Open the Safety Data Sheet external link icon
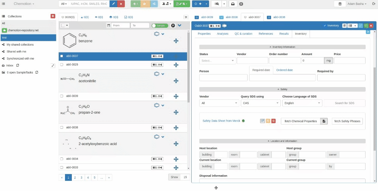Image resolution: width=378 pixels, height=191 pixels. click(262, 121)
